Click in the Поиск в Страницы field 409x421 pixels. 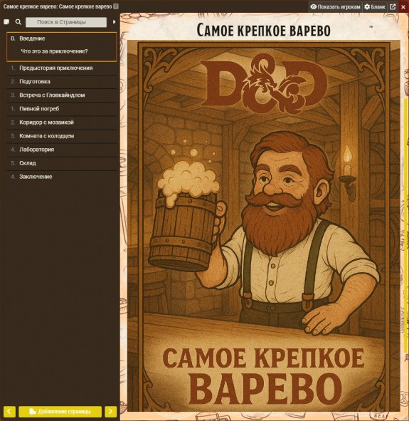click(x=66, y=22)
